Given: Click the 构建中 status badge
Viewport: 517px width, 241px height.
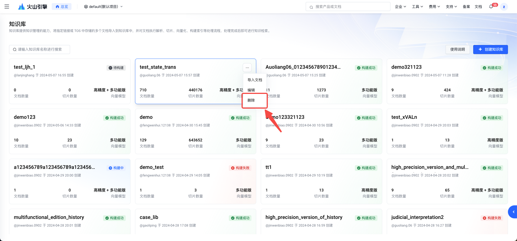Looking at the screenshot, I should (x=116, y=168).
